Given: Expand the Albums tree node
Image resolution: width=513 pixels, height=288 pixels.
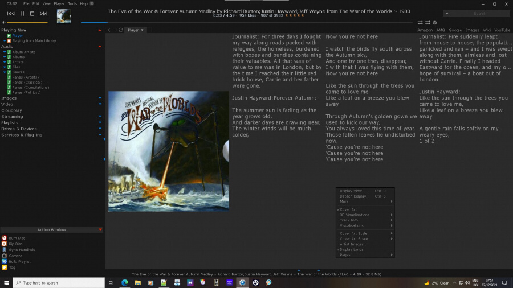Looking at the screenshot, I should (5, 57).
